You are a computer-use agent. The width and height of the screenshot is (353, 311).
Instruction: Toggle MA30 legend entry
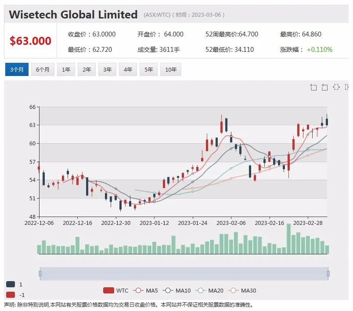coord(242,290)
